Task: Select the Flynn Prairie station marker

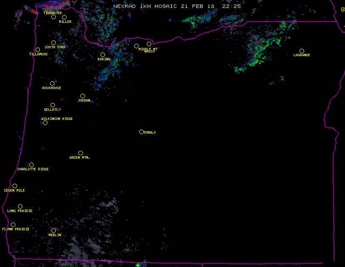Action: (x=13, y=225)
